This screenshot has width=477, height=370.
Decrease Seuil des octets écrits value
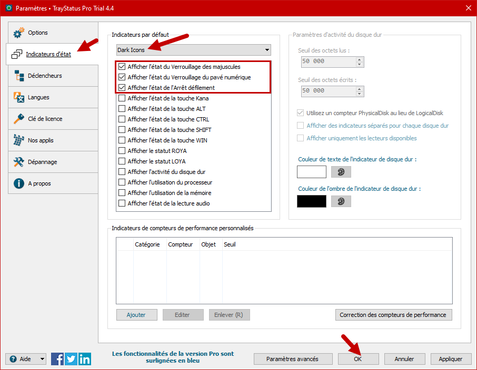[359, 94]
